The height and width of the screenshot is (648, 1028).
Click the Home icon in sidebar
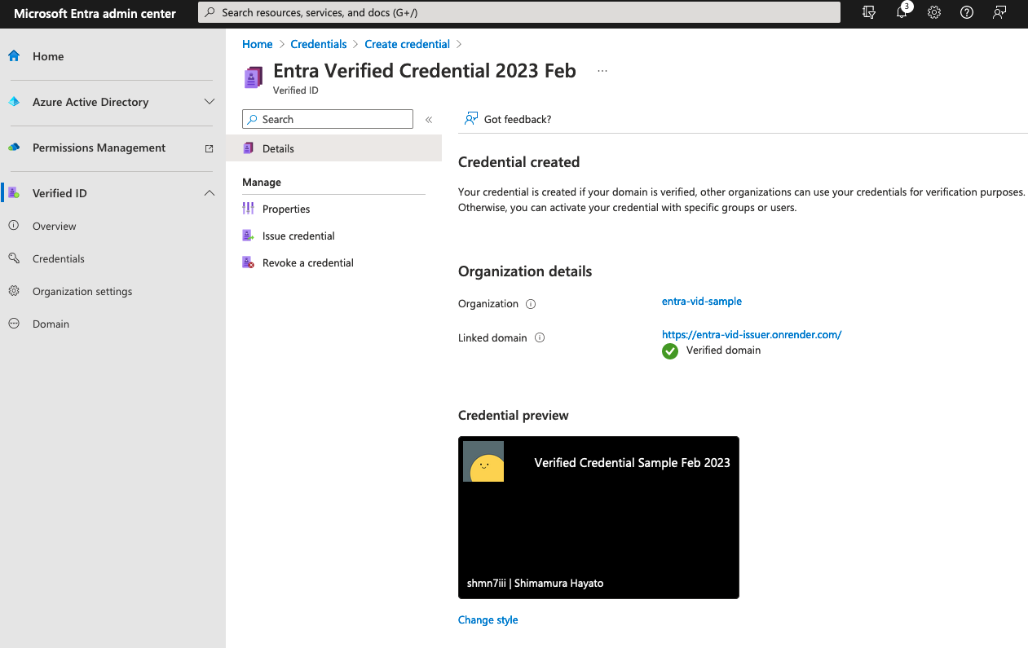coord(14,56)
